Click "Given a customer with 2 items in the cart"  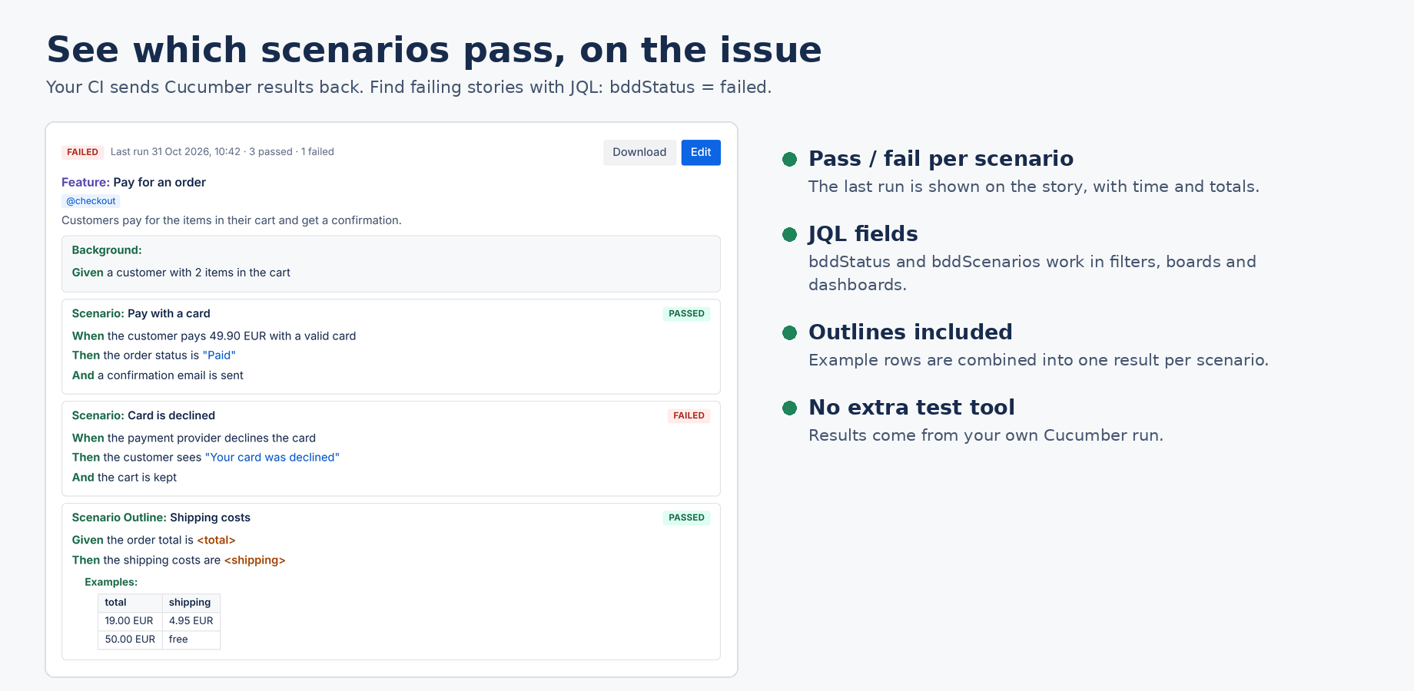(x=181, y=273)
